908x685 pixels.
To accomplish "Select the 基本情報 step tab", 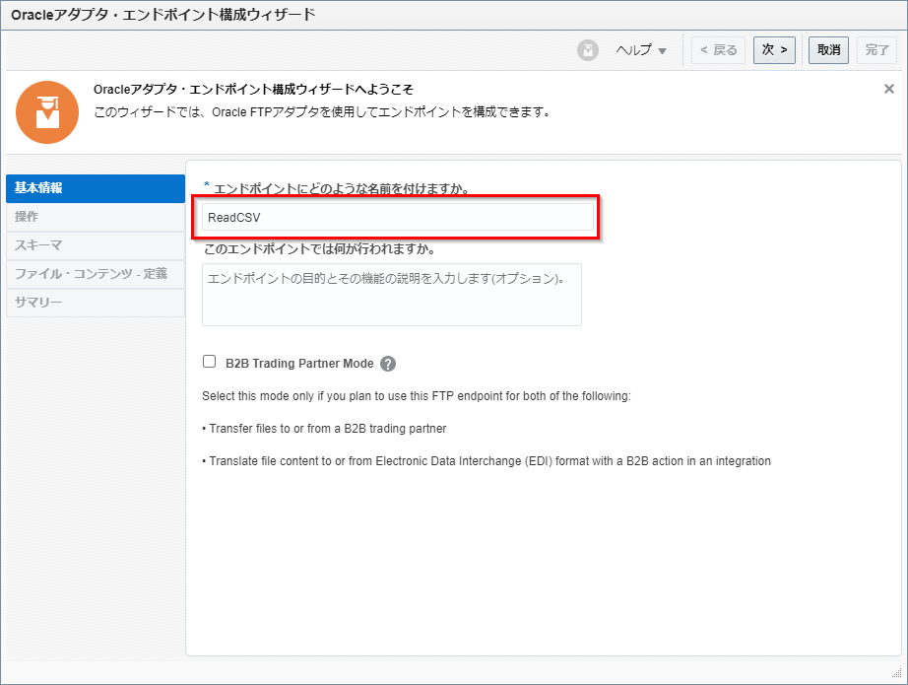I will click(95, 188).
